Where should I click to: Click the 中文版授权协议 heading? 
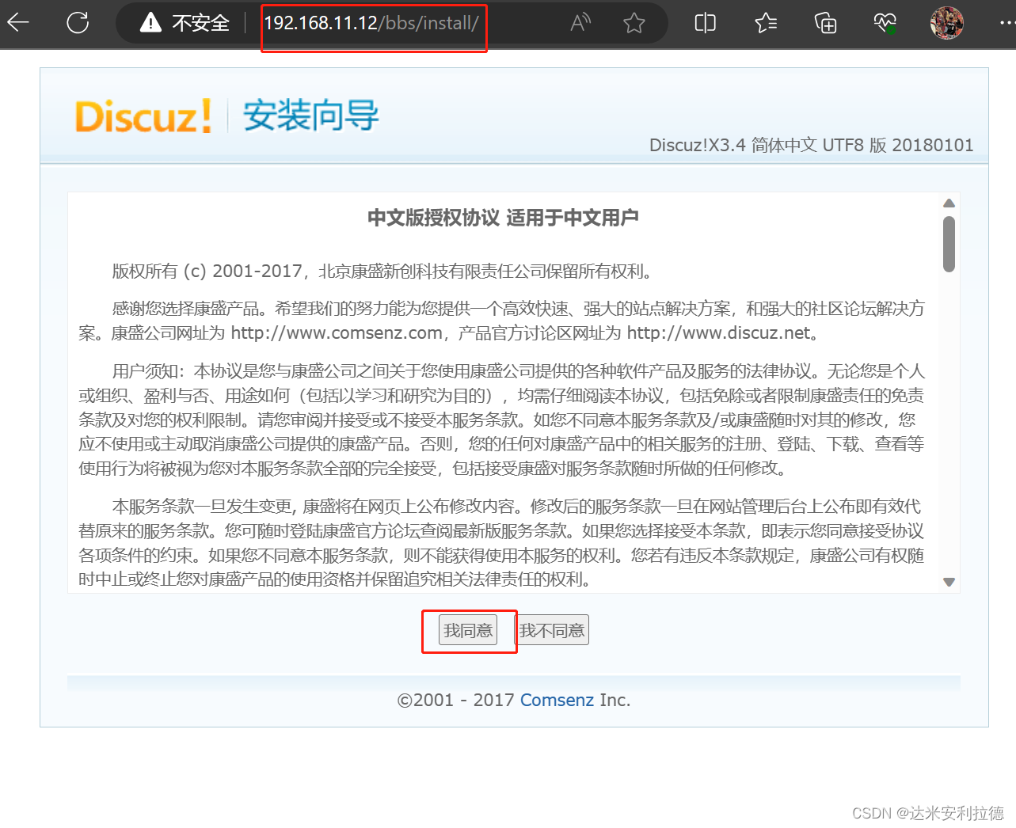point(503,218)
